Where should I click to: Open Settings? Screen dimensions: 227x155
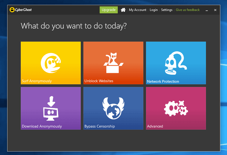(x=167, y=10)
